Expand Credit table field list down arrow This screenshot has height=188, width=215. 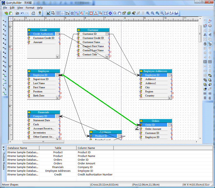(57, 56)
